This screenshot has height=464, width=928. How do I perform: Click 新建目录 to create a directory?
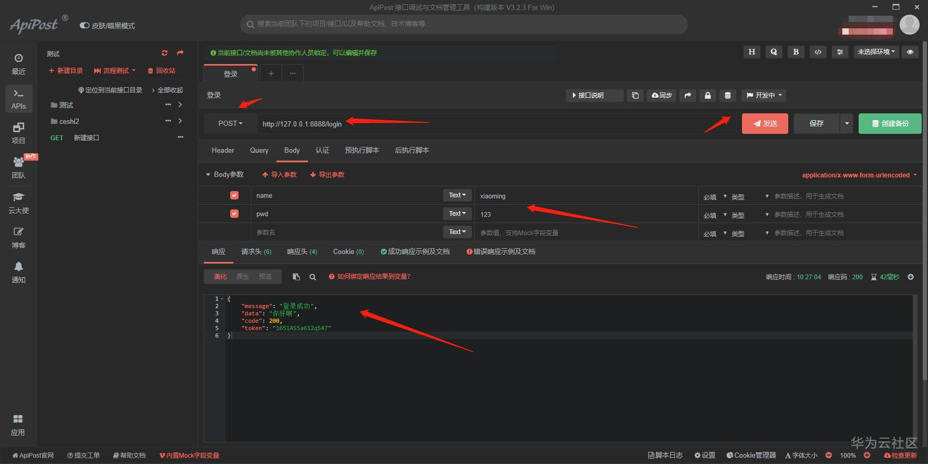(66, 70)
